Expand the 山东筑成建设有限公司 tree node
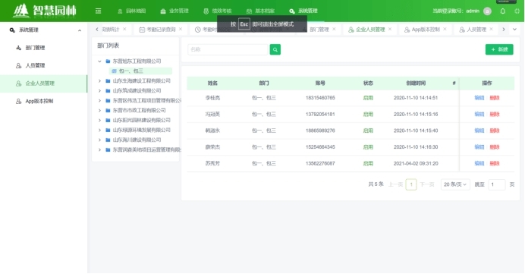525x274 pixels. [99, 90]
